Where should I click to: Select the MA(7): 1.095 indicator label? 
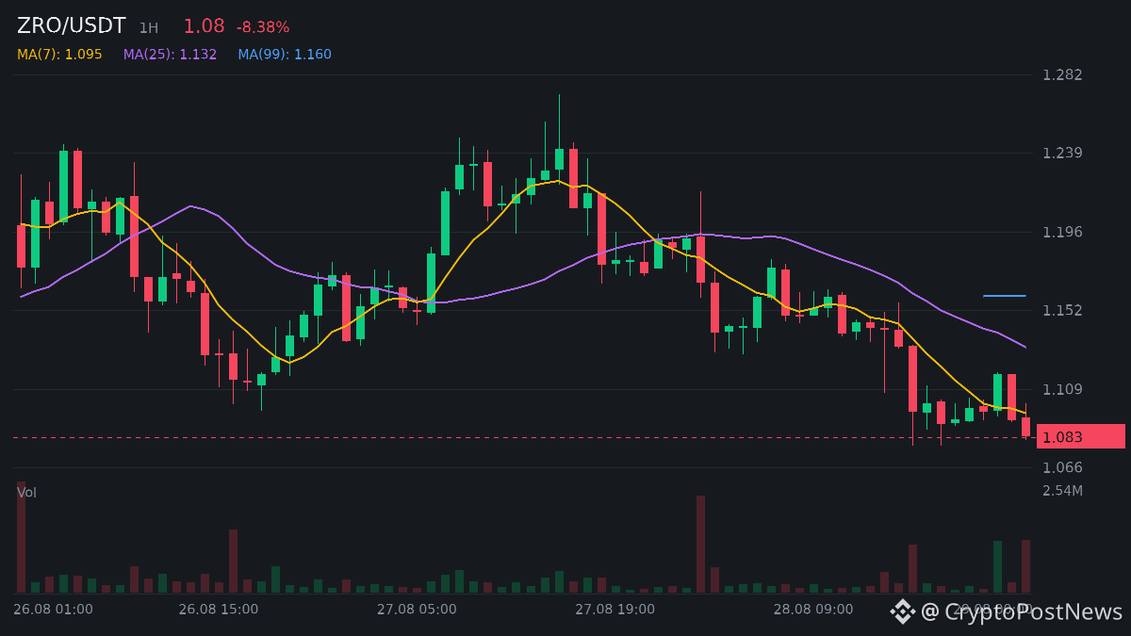(59, 55)
